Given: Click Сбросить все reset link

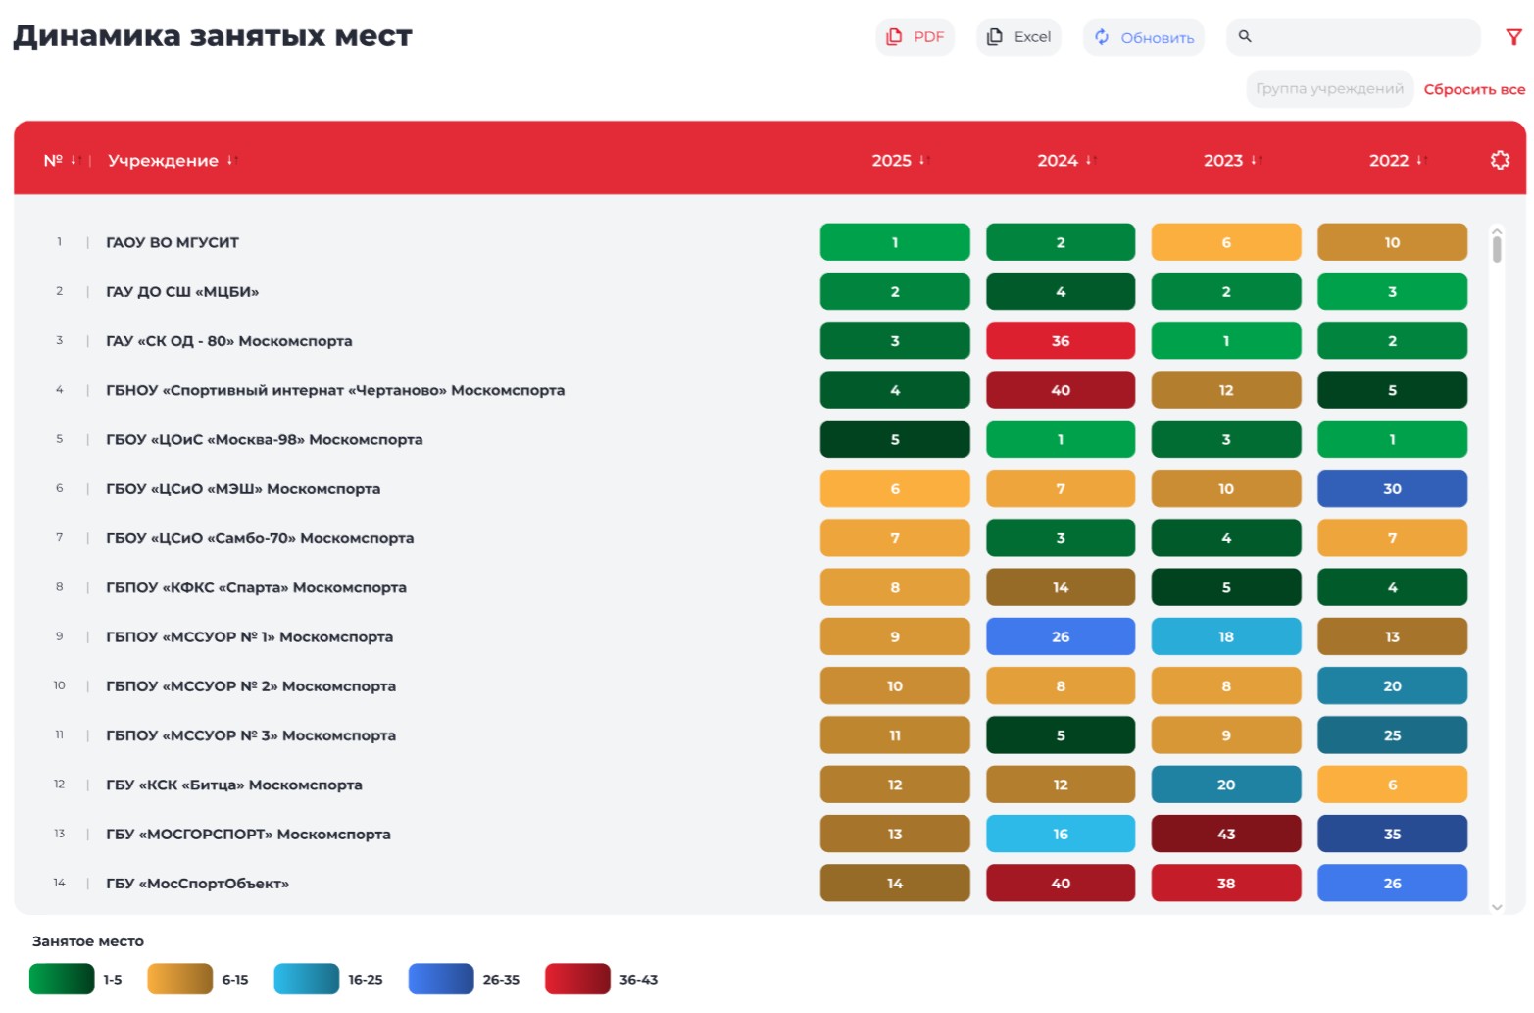Looking at the screenshot, I should tap(1474, 89).
